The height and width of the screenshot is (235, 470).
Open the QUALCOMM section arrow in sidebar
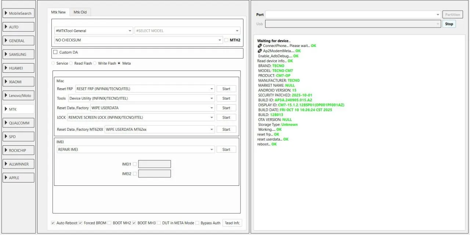click(6, 123)
